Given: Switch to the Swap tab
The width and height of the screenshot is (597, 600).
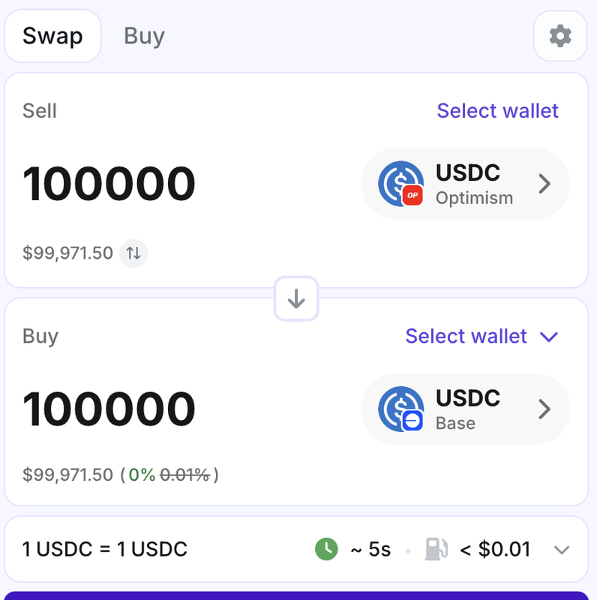Looking at the screenshot, I should (x=52, y=36).
